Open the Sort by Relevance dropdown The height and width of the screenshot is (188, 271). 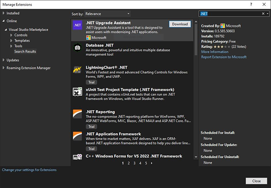107,14
